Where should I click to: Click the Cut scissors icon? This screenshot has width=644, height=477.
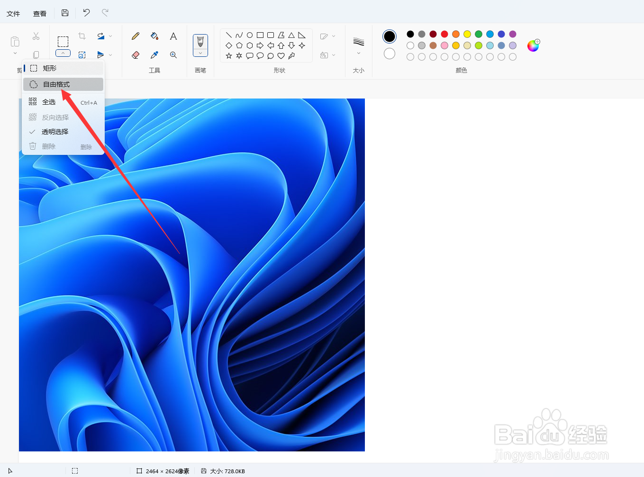click(x=36, y=36)
